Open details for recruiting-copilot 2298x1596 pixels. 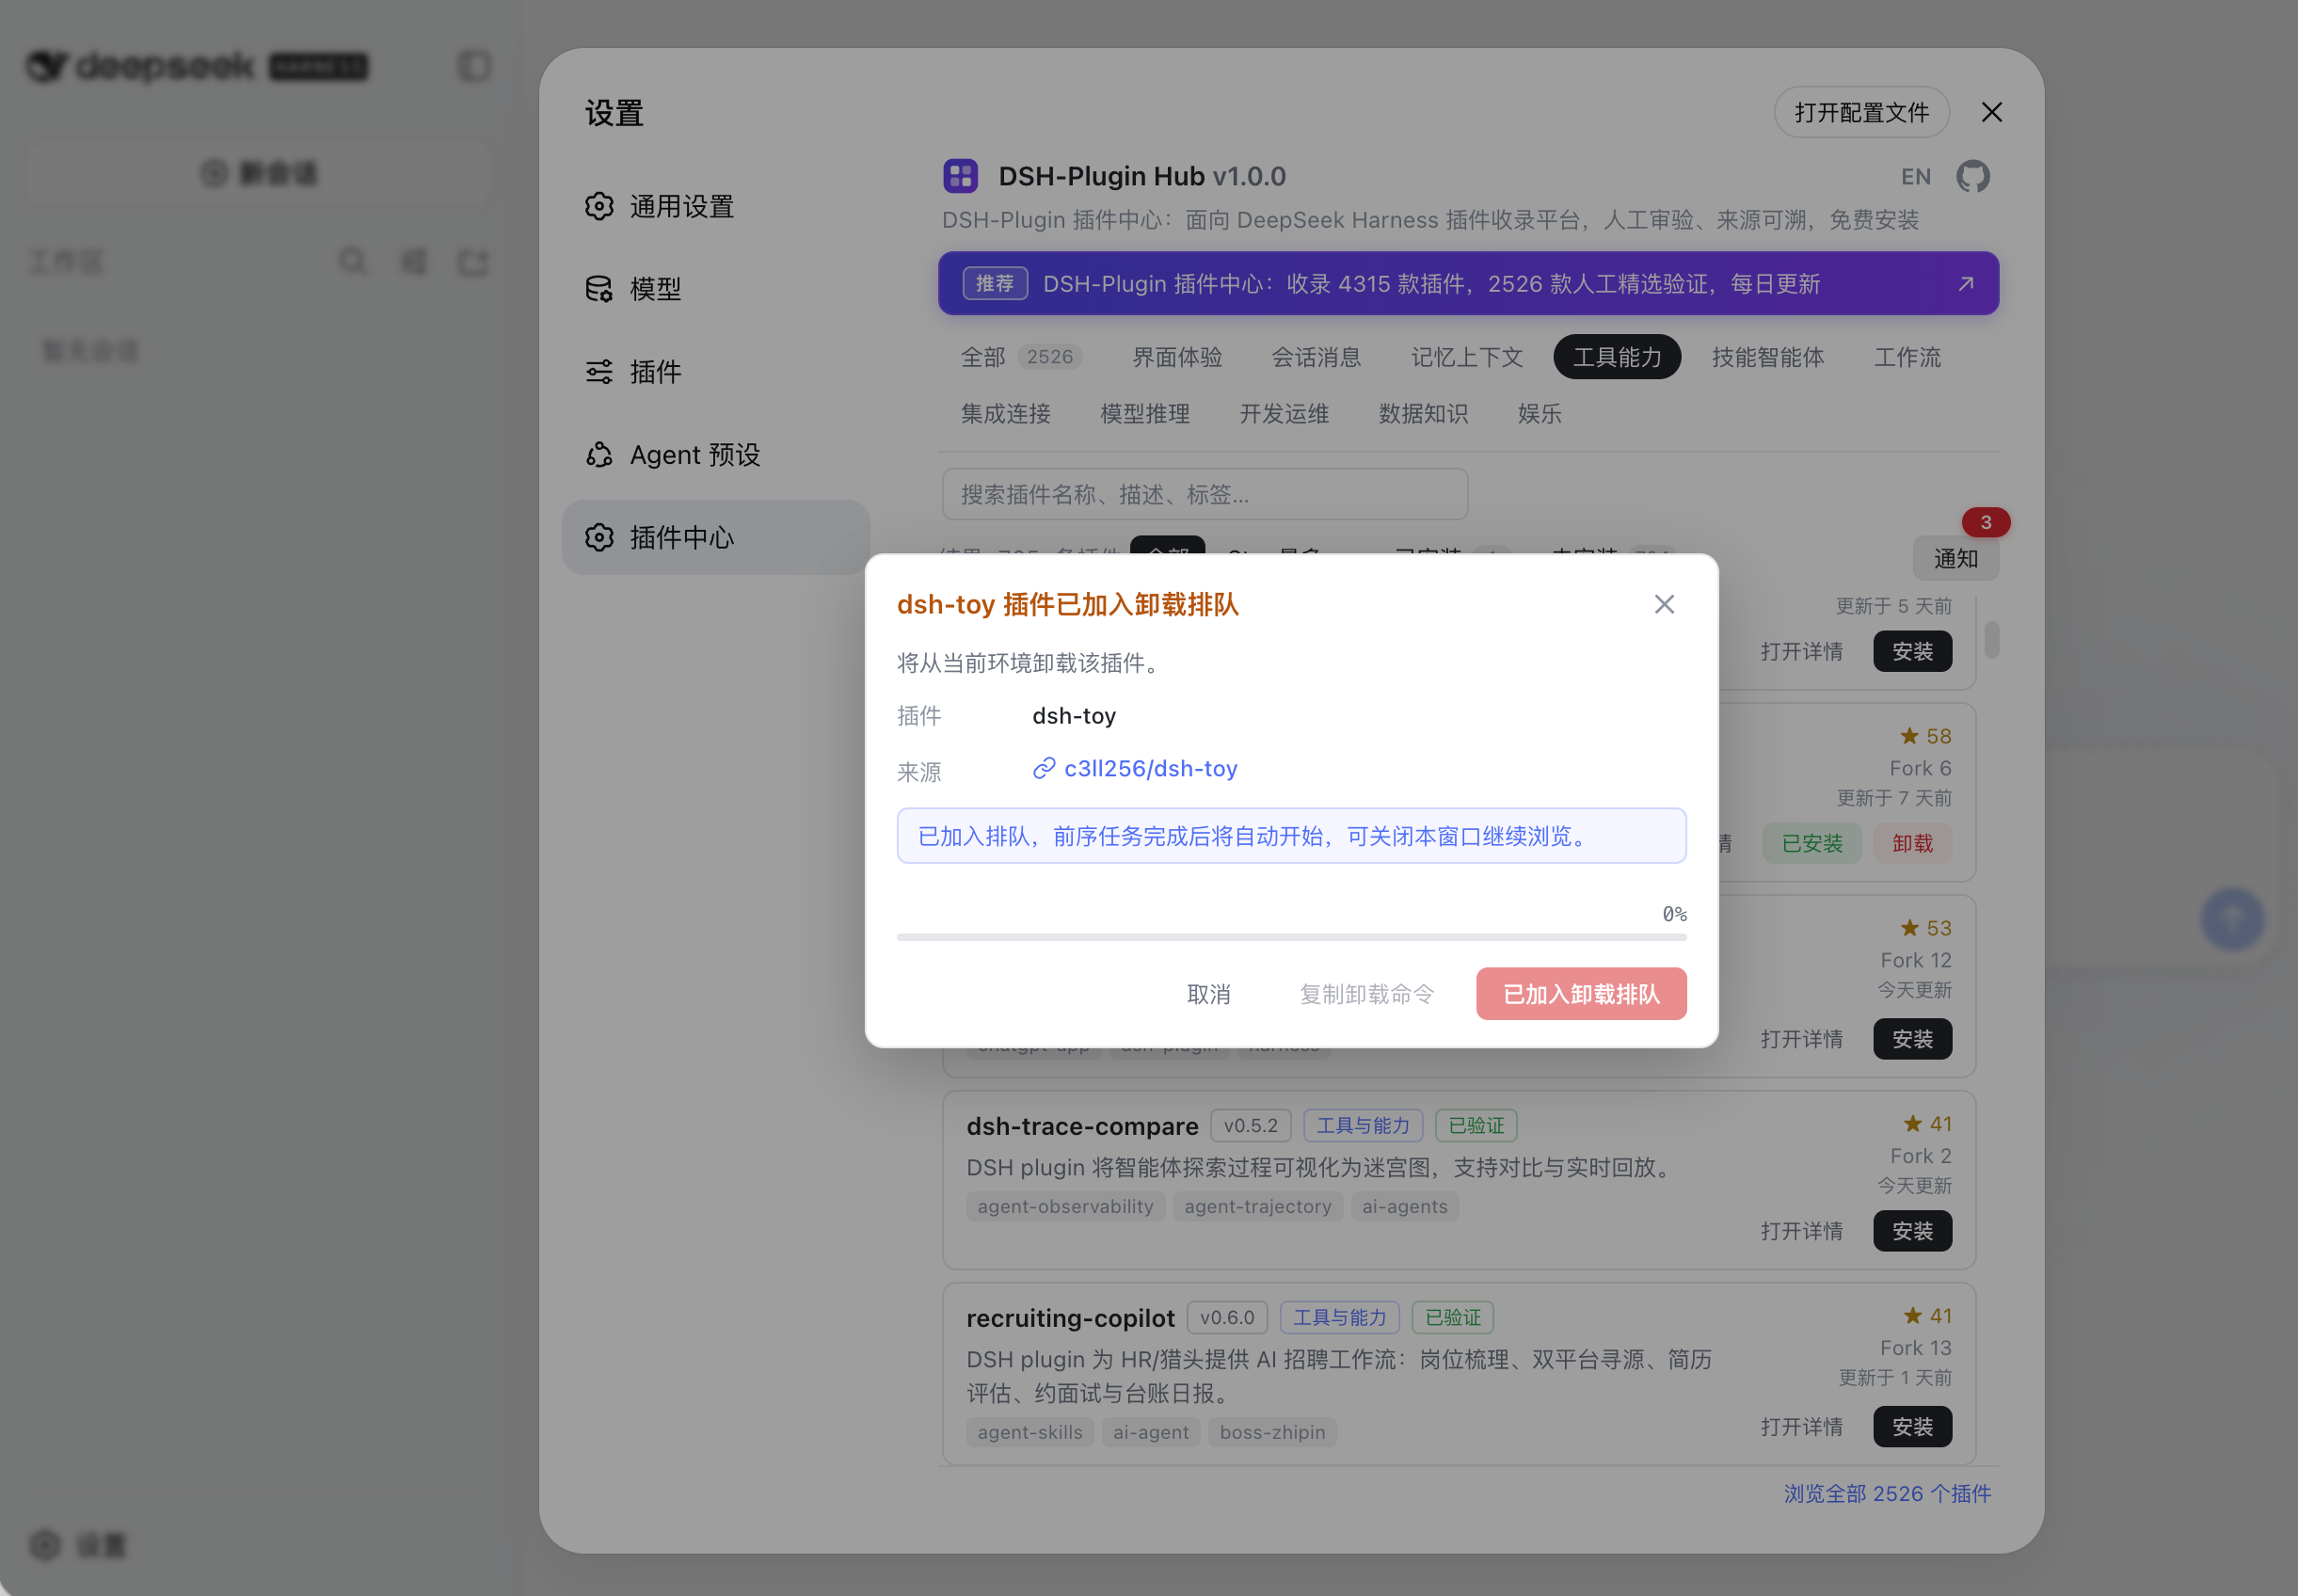[x=1801, y=1427]
